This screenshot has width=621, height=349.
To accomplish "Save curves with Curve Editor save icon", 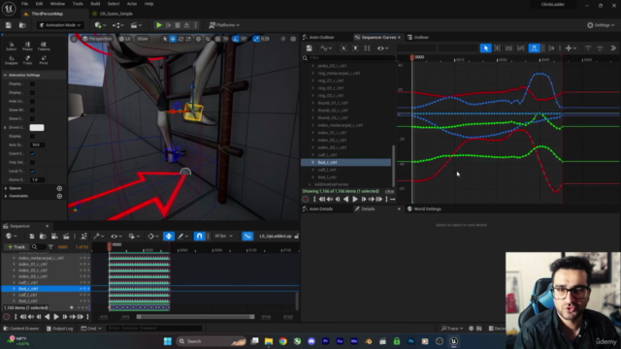I will coord(309,48).
